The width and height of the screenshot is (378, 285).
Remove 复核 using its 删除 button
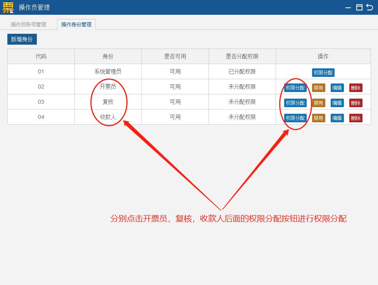[356, 103]
